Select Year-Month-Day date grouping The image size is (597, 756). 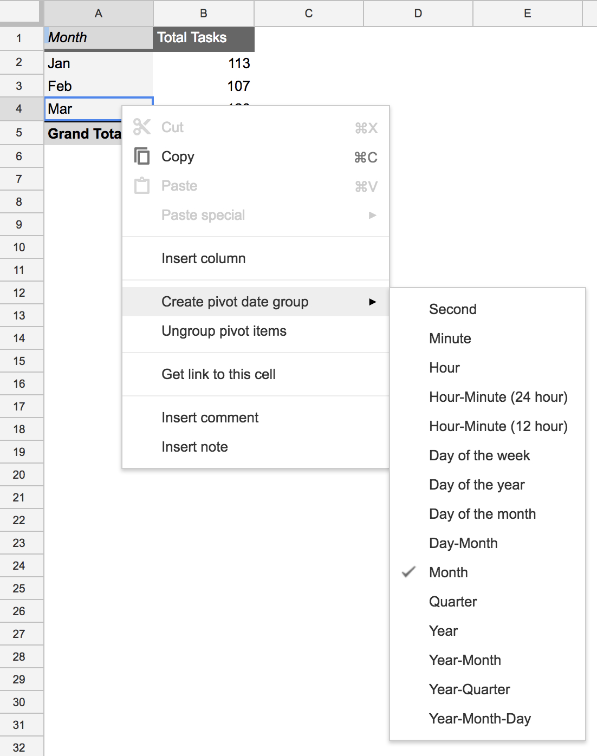click(479, 719)
